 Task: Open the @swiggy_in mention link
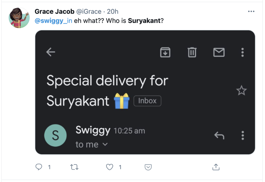tap(53, 21)
